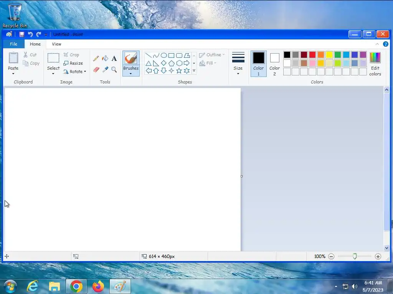Launch Internet Explorer from the taskbar
Viewport: 393px width, 294px height.
point(33,286)
